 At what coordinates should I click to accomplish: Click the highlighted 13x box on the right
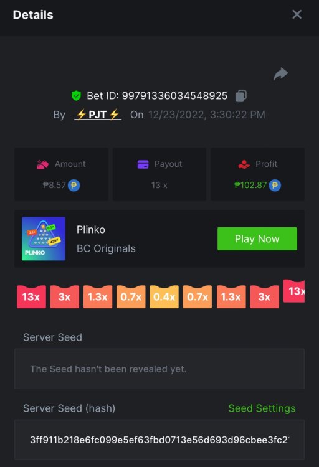[x=294, y=291]
